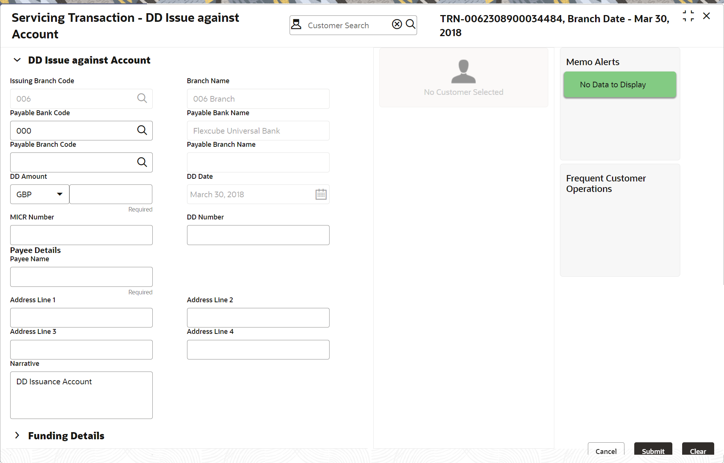Click the Cancel button

pyautogui.click(x=606, y=451)
